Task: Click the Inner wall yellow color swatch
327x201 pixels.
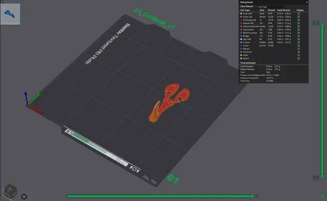Action: [241, 14]
